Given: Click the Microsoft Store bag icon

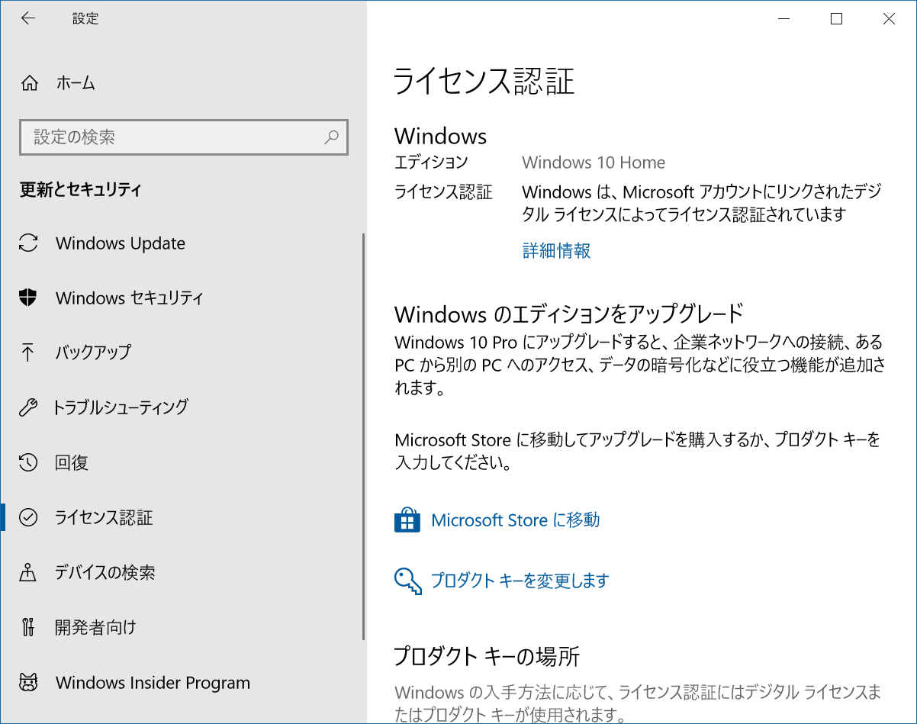Looking at the screenshot, I should pos(407,520).
